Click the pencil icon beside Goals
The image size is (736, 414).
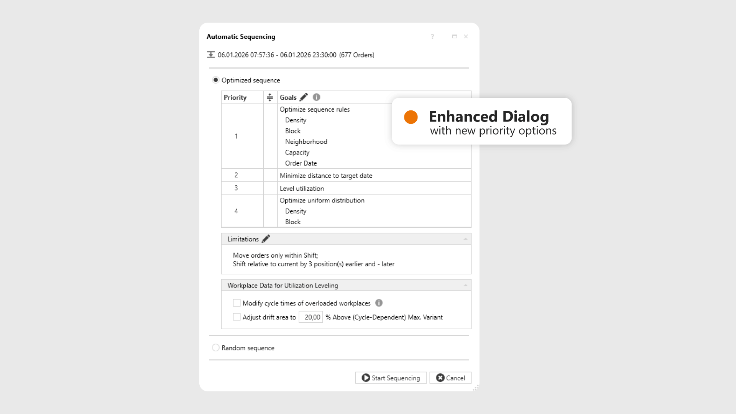304,97
